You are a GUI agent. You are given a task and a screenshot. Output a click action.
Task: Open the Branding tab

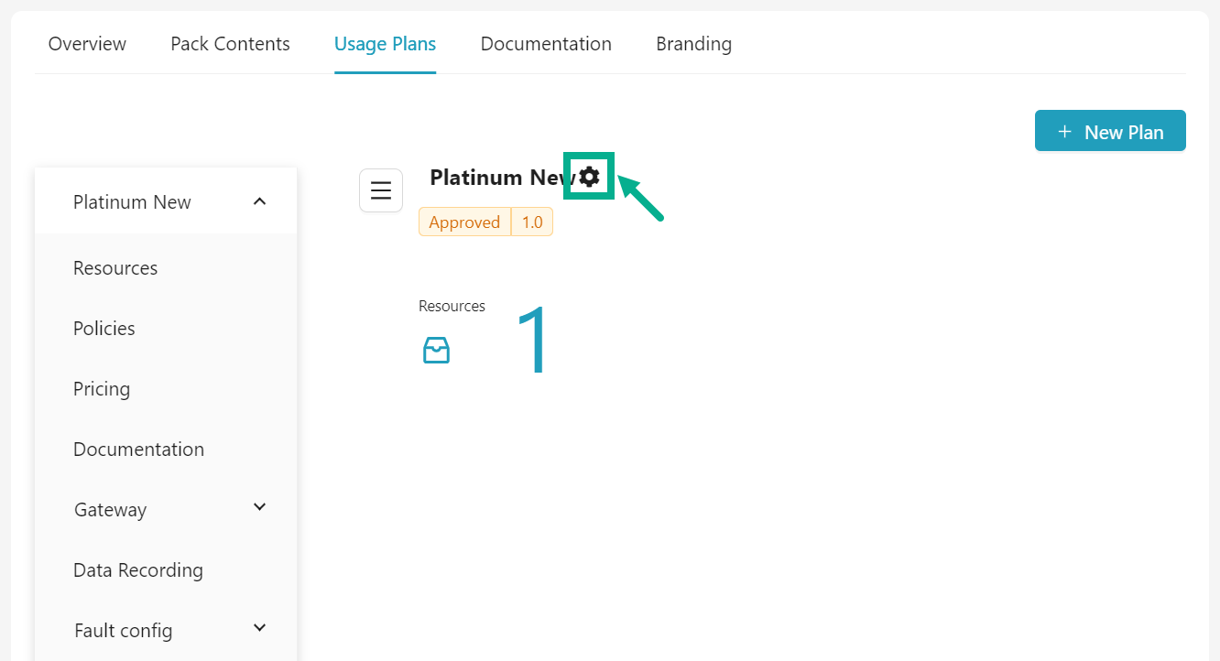tap(693, 44)
